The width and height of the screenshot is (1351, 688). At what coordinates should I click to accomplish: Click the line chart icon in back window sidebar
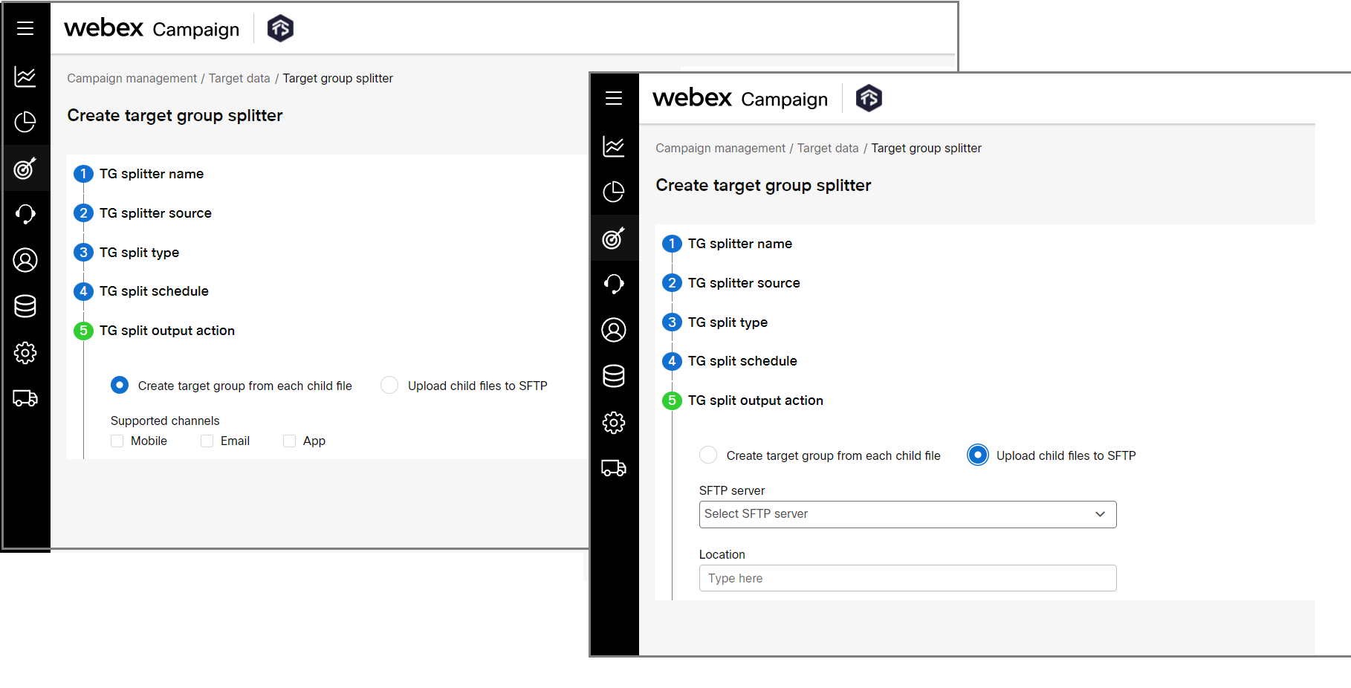(x=25, y=77)
